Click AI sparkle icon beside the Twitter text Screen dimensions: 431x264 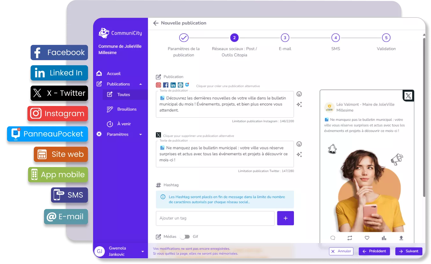pyautogui.click(x=299, y=155)
